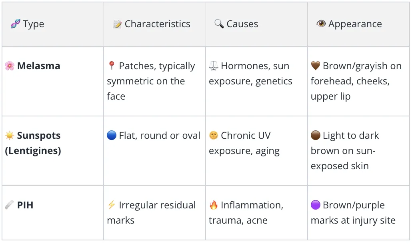The height and width of the screenshot is (244, 412).
Task: Click the sun face icon beside Chronic UV
Action: pyautogui.click(x=214, y=136)
